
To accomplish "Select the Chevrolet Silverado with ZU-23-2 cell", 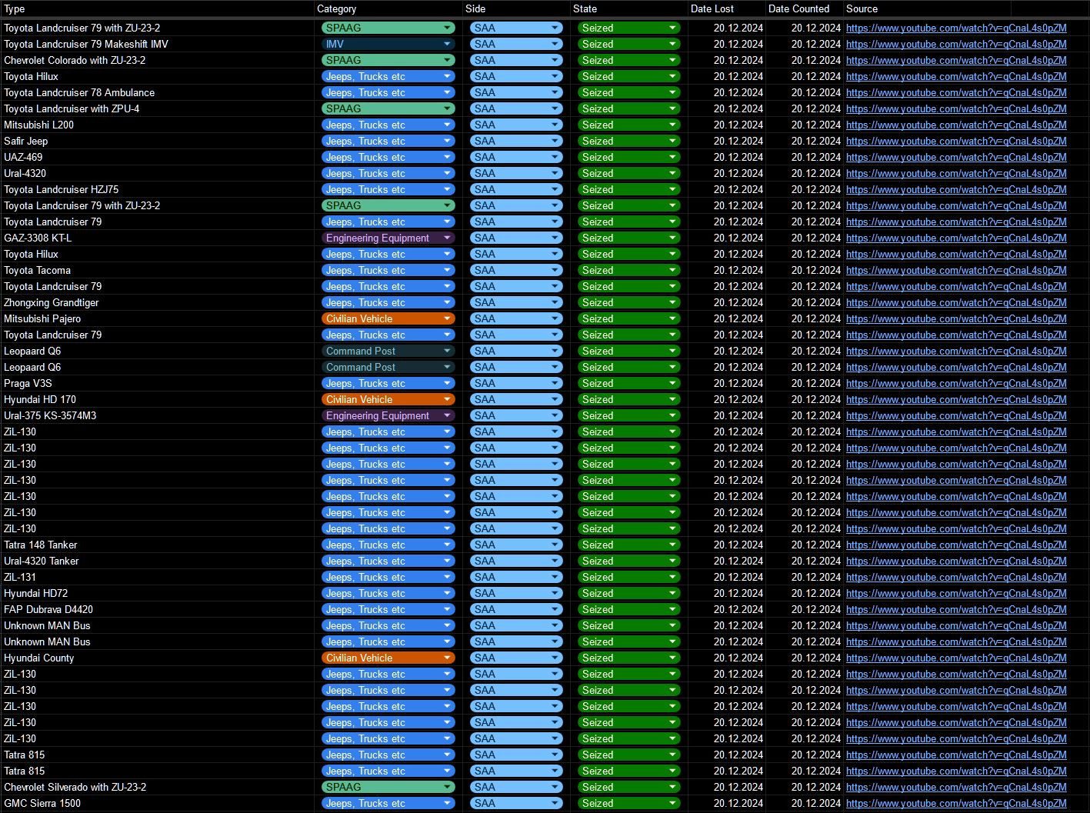I will [157, 787].
